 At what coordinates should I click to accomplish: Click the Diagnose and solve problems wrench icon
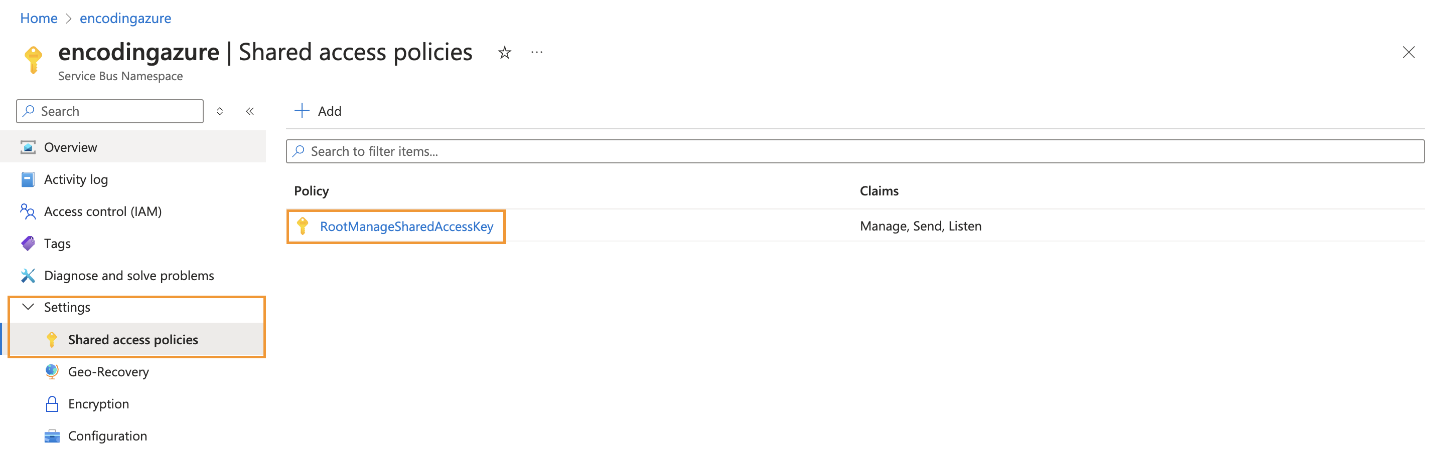[x=28, y=275]
